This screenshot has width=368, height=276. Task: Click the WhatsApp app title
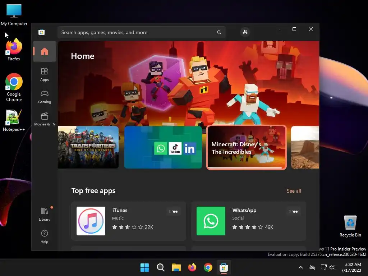[244, 210]
